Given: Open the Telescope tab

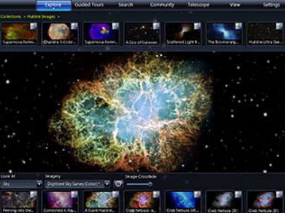Looking at the screenshot, I should [198, 5].
